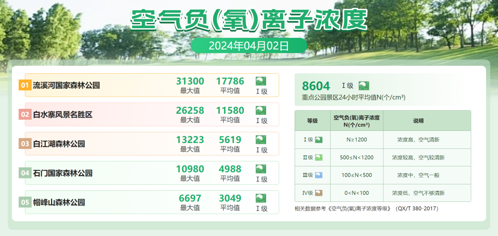
Task: Click the blue Ⅲ级 legend icon
Action: (319, 175)
